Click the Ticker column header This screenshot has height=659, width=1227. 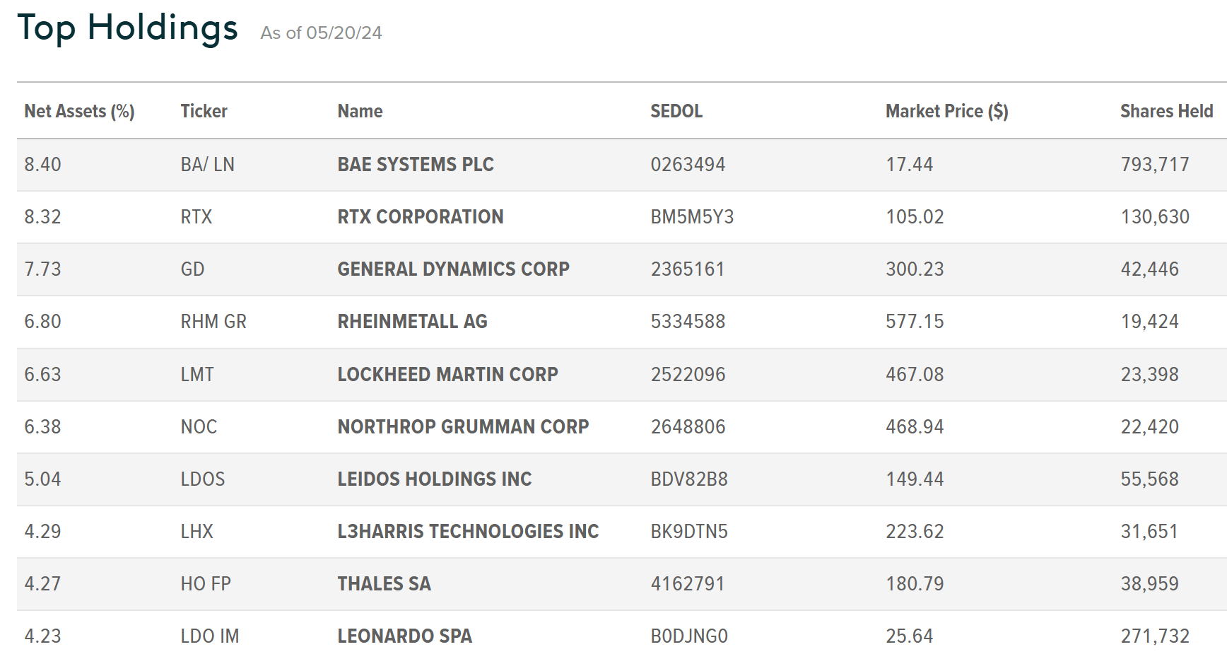coord(204,112)
